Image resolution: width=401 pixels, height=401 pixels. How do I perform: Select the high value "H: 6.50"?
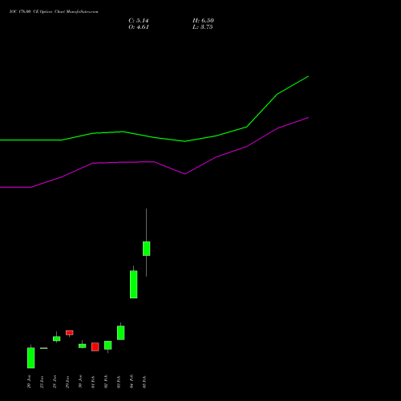pos(203,21)
